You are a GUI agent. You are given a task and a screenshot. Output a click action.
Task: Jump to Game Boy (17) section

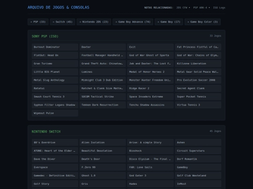169,22
